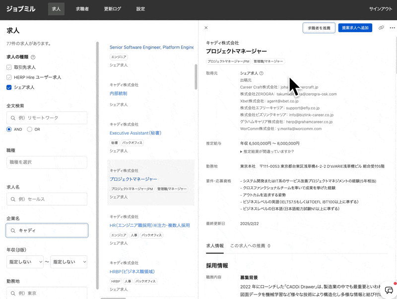The height and width of the screenshot is (299, 397).
Task: Switch to この求人への推薦 tab
Action: (250, 246)
